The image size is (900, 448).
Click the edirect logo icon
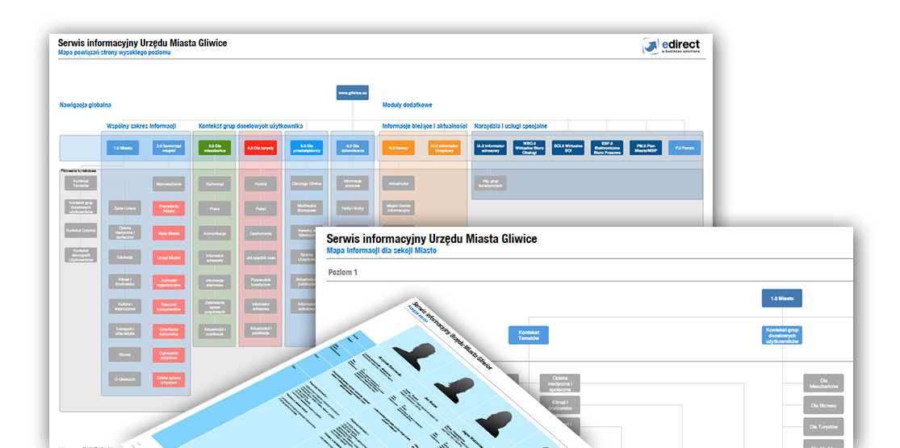pos(651,46)
